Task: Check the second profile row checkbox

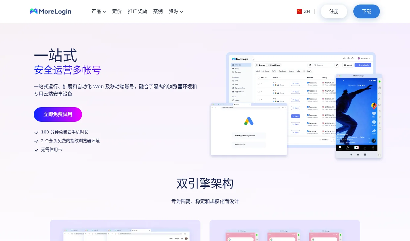Action: point(259,92)
